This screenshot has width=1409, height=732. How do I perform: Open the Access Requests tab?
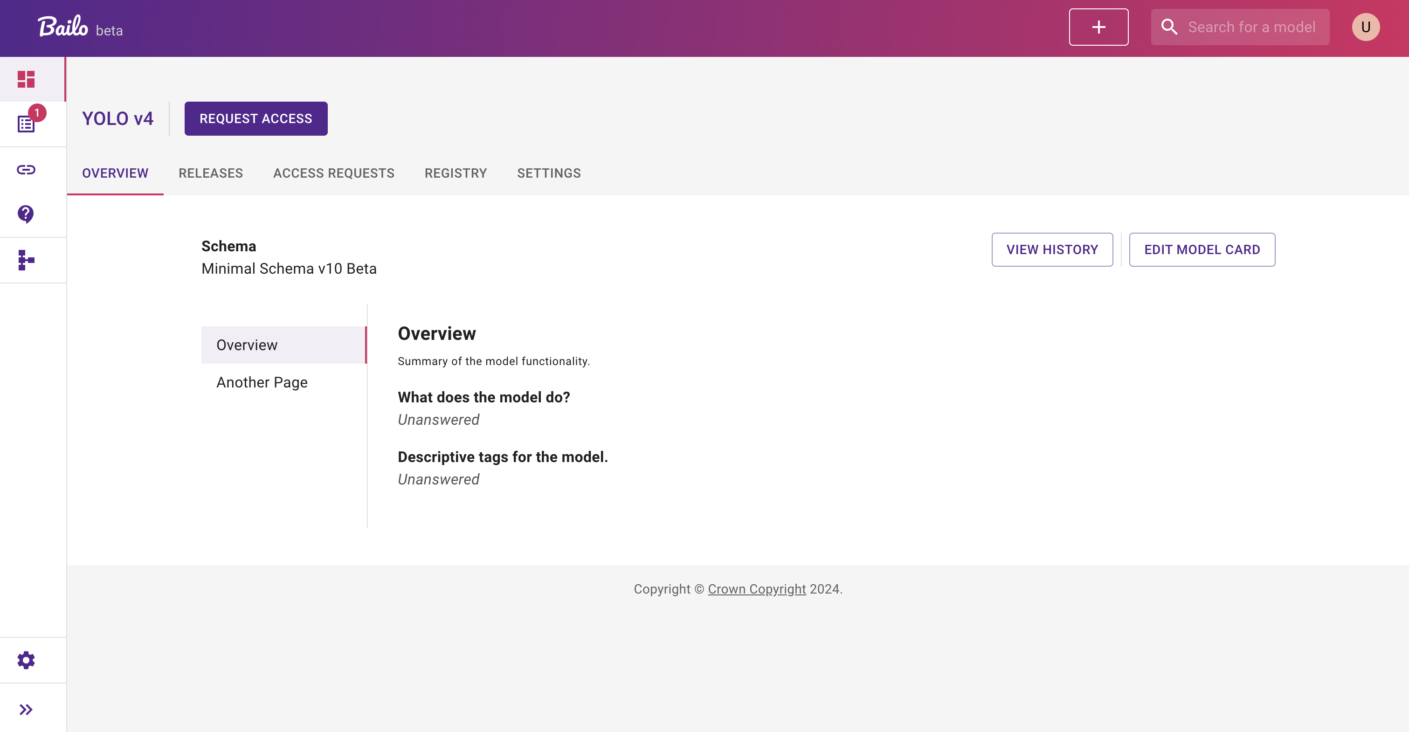[334, 173]
